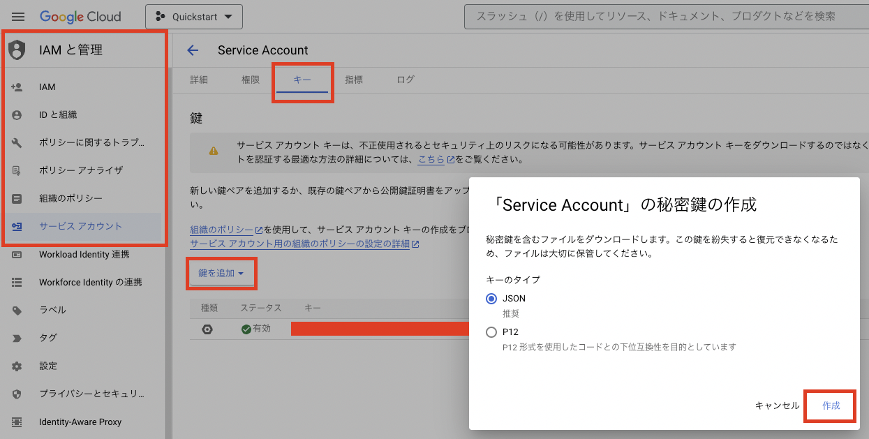Select the JSON key type radio
Screen dimensions: 869x439
pyautogui.click(x=491, y=299)
